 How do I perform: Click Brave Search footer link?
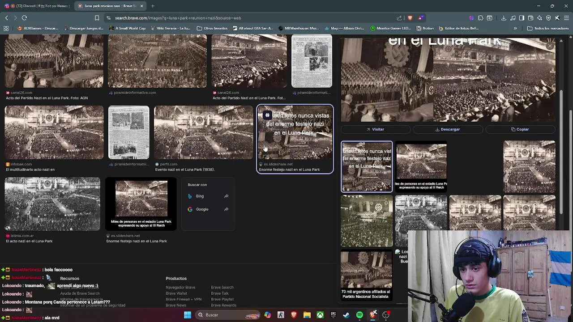pyautogui.click(x=222, y=288)
